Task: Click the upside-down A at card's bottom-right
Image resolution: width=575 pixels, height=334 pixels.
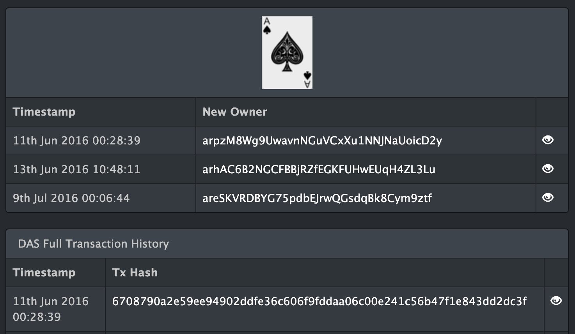Action: (x=307, y=83)
